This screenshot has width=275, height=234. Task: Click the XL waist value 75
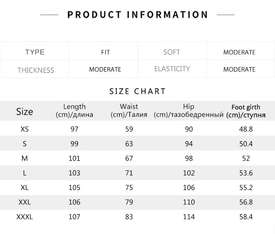tap(129, 187)
